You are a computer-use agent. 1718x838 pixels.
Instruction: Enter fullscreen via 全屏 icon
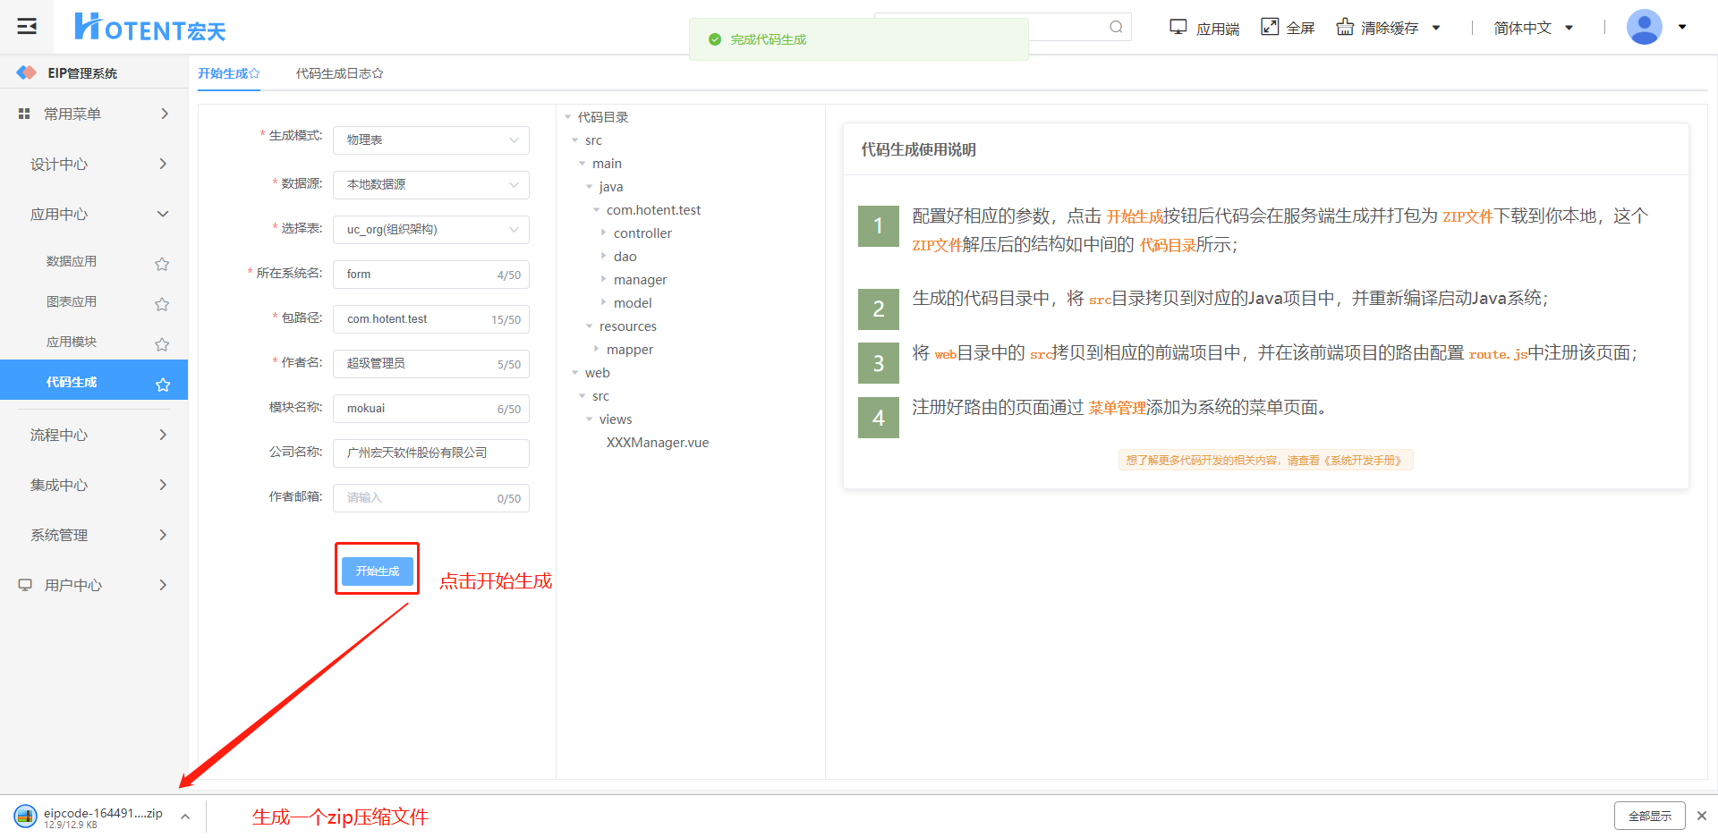(1270, 27)
